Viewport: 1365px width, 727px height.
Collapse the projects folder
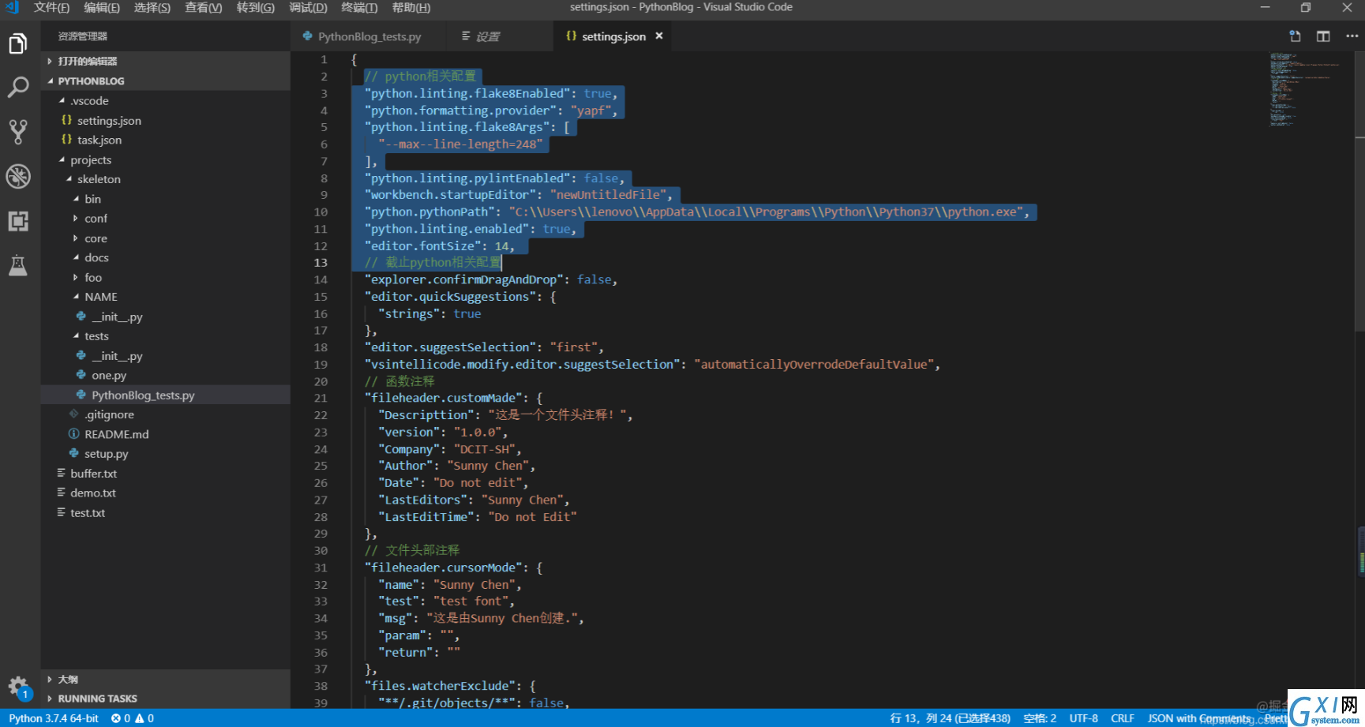coord(91,160)
